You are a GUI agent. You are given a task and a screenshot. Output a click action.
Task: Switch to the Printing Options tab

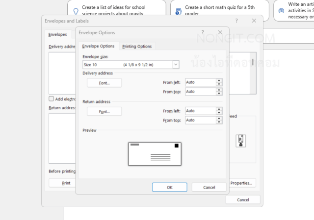click(137, 46)
